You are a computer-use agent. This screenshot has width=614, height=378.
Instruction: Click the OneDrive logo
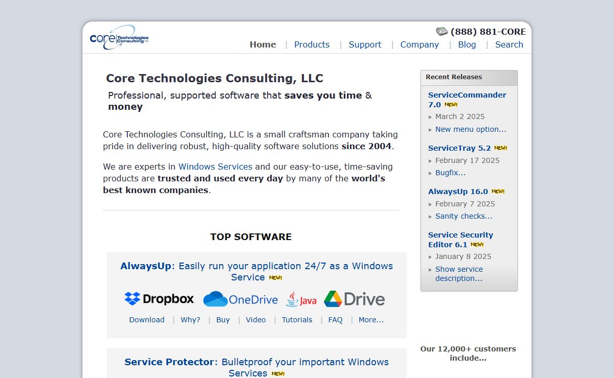tap(240, 299)
